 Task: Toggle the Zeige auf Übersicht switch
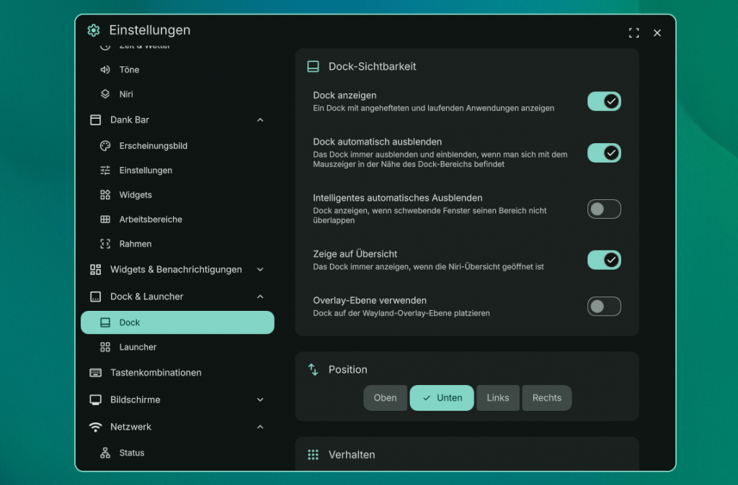coord(604,260)
